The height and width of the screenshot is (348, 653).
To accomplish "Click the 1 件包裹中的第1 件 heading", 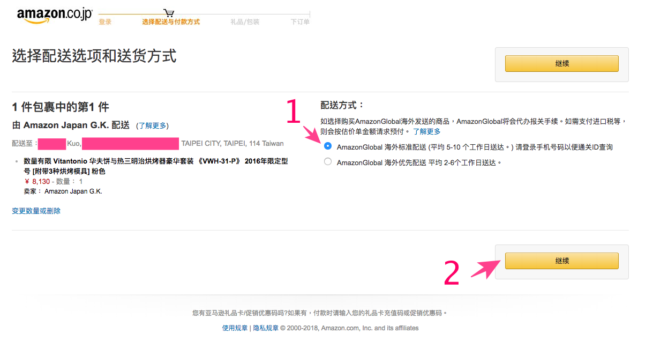I will pyautogui.click(x=61, y=107).
